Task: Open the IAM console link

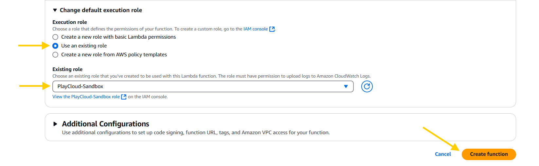Action: tap(255, 29)
